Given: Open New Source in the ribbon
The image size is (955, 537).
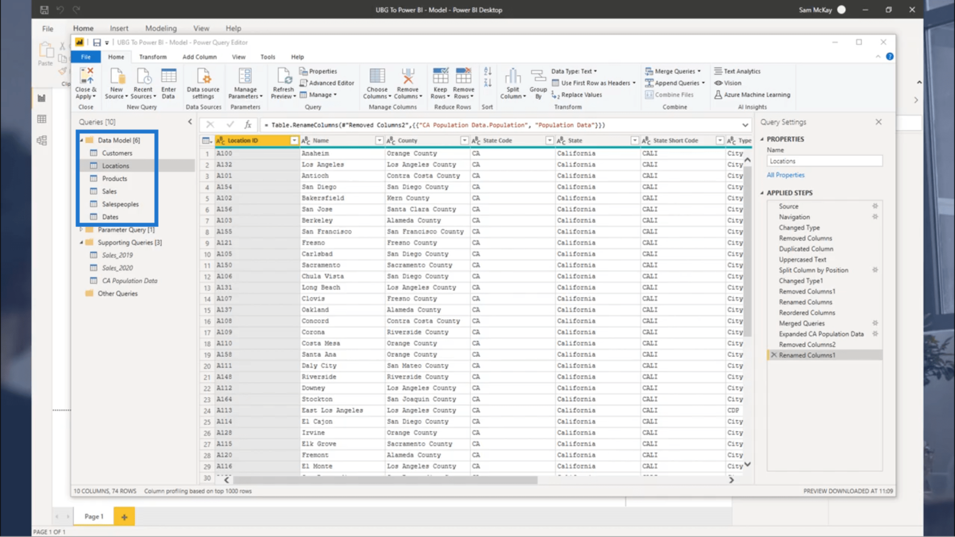Looking at the screenshot, I should click(x=117, y=83).
